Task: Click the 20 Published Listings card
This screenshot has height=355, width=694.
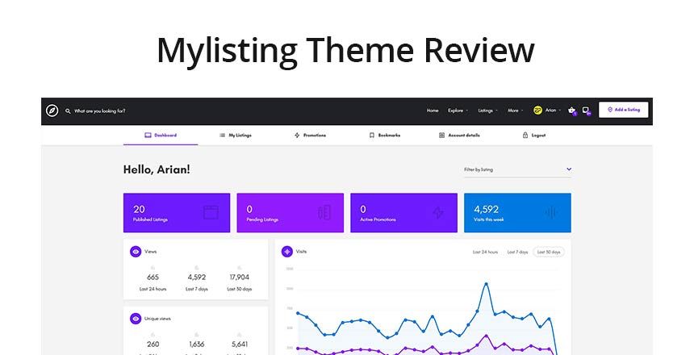Action: (x=177, y=212)
